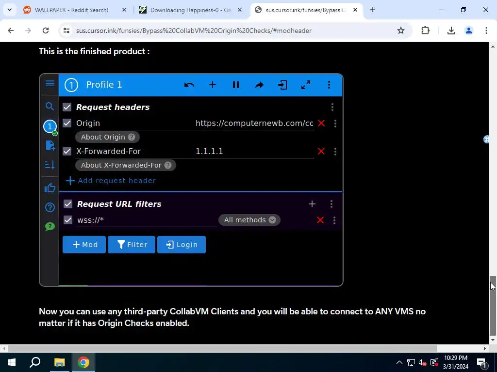Screen dimensions: 497x372
Task: Click the sign-in icon in Profile header
Action: click(282, 85)
